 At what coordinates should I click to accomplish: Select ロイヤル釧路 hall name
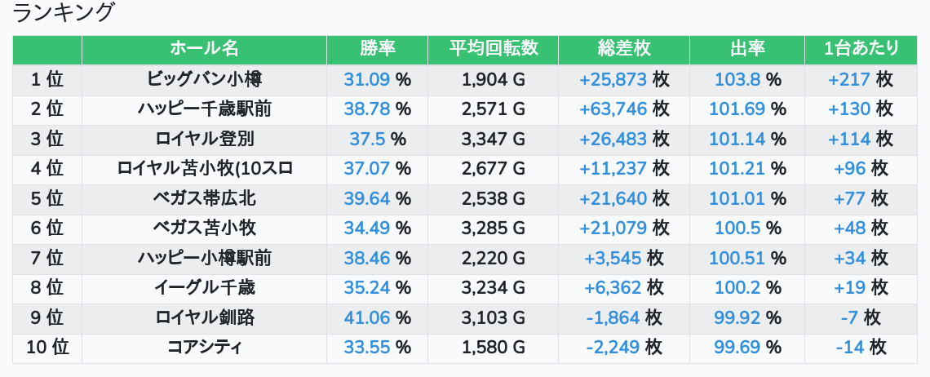click(204, 318)
